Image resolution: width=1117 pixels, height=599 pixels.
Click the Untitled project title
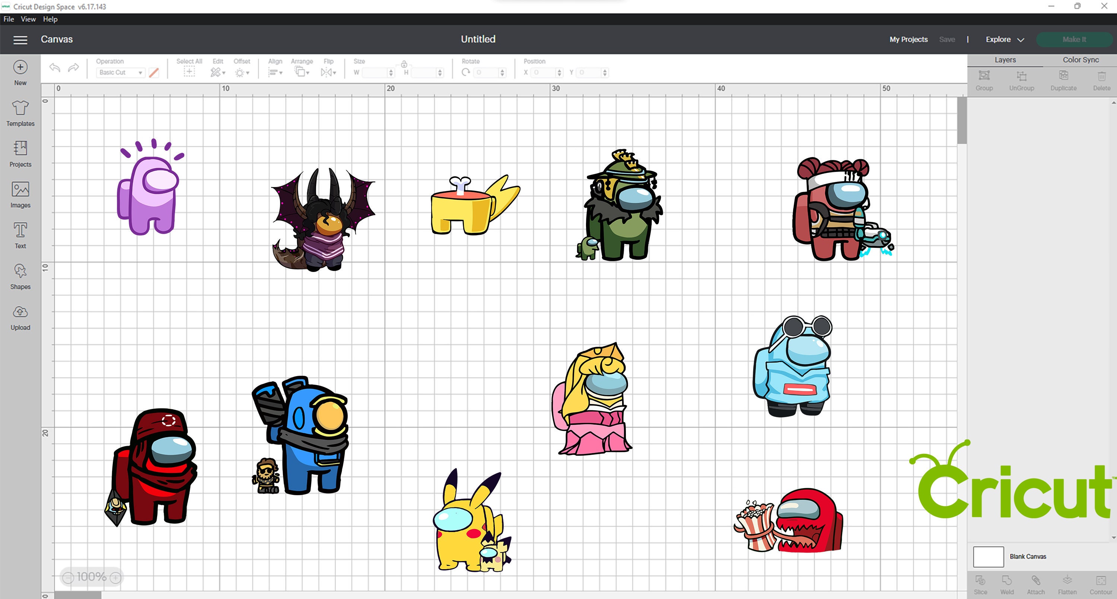pyautogui.click(x=478, y=39)
